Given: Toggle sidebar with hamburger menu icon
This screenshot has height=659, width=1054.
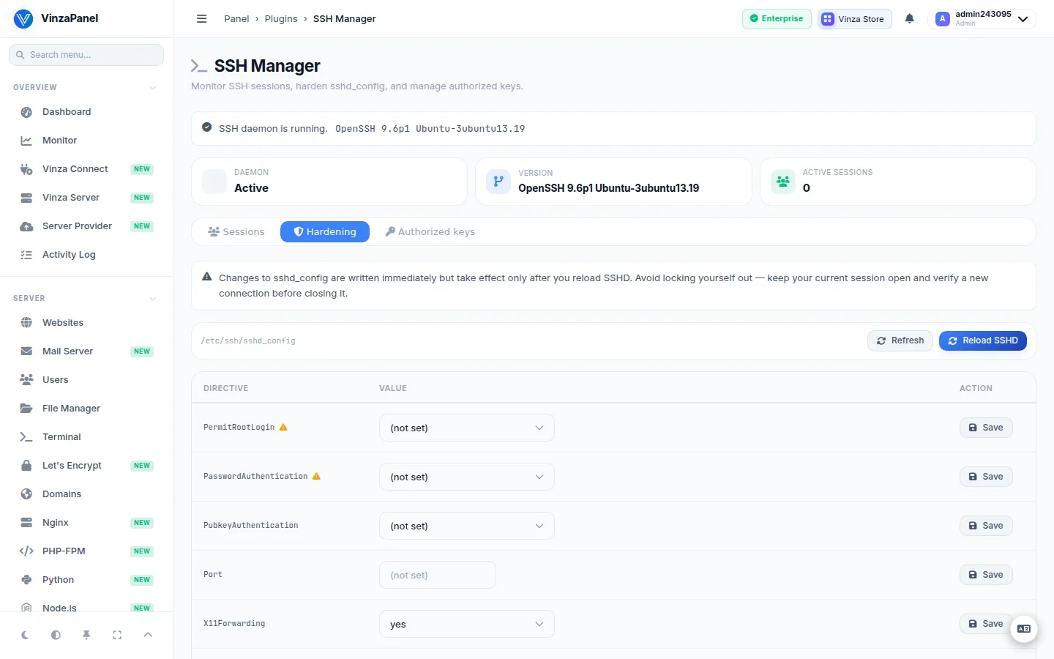Looking at the screenshot, I should click(202, 19).
